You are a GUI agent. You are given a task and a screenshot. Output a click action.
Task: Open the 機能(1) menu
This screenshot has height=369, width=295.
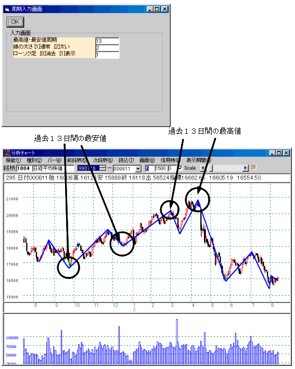(x=13, y=160)
